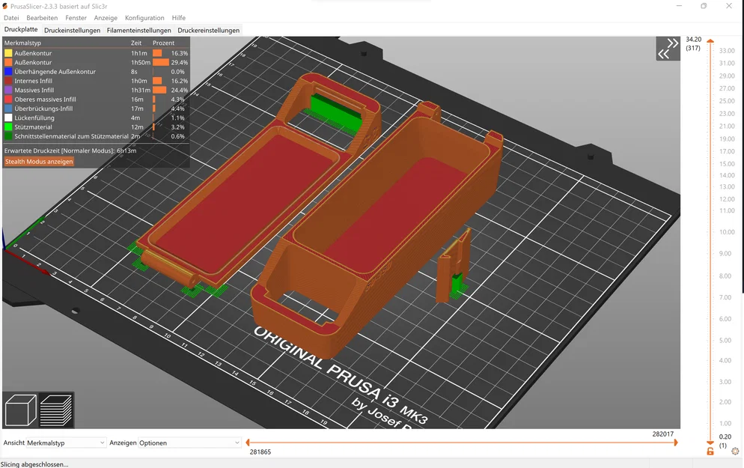Switch to sliced layers preview view

point(56,410)
